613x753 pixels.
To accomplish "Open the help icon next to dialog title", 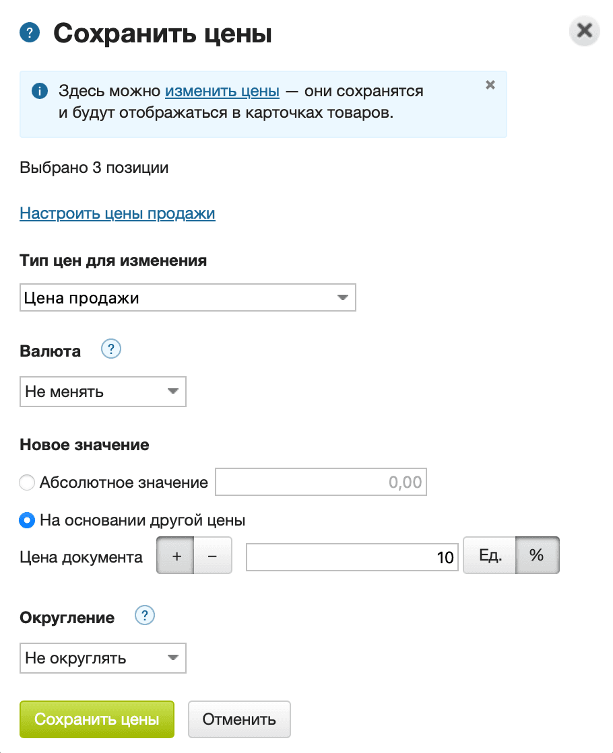I will (x=28, y=32).
